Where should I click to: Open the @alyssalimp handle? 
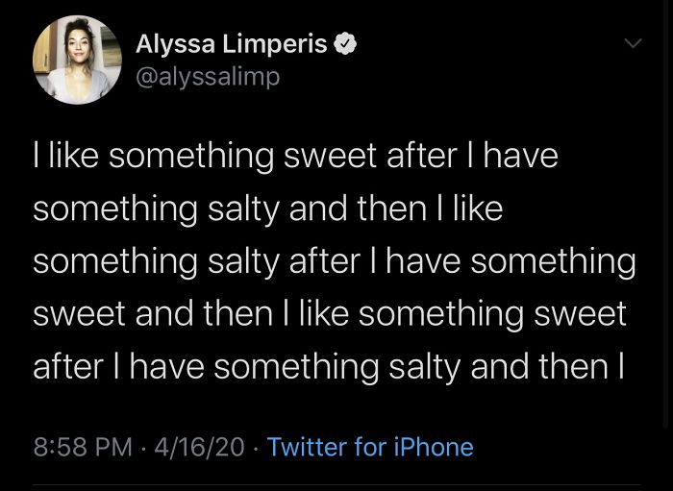click(x=208, y=76)
